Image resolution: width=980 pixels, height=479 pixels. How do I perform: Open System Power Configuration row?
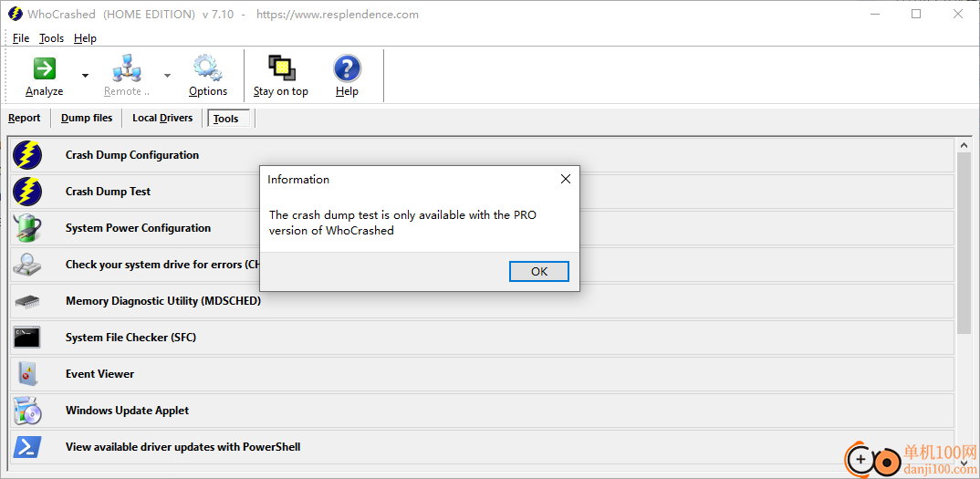[482, 228]
